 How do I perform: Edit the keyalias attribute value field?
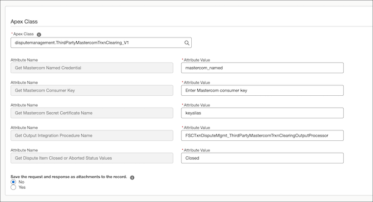tap(262, 113)
